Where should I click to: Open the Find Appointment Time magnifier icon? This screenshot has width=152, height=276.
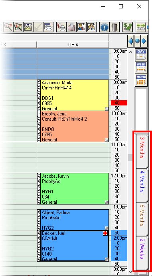pyautogui.click(x=8, y=27)
